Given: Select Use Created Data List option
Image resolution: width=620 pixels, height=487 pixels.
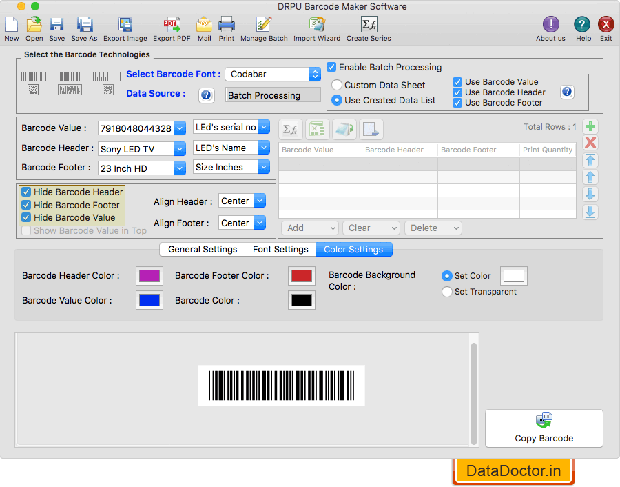Looking at the screenshot, I should point(336,101).
